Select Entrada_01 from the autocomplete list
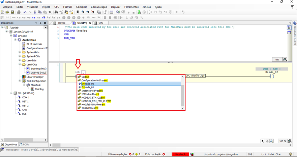The image size is (298, 157). point(88,87)
